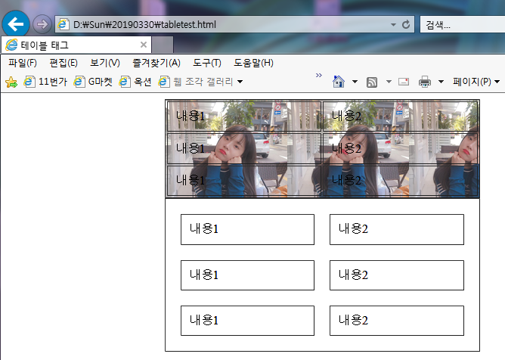505x360 pixels.
Task: Open a new blank tab
Action: 163,45
